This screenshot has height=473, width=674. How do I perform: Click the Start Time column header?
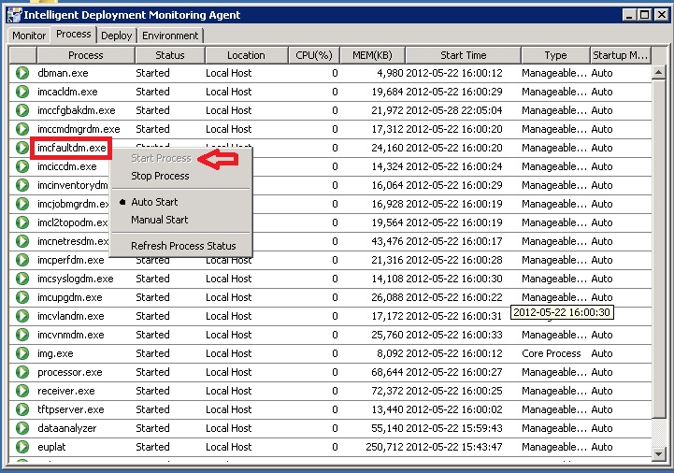coord(463,55)
